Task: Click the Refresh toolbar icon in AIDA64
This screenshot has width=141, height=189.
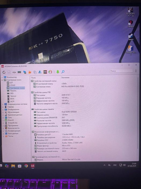Action: pos(4,72)
